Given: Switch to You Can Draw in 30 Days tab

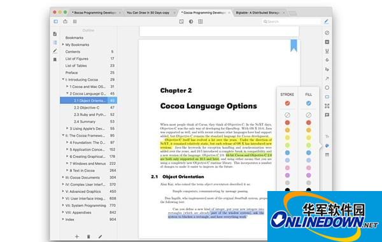Looking at the screenshot, I should click(x=148, y=13).
